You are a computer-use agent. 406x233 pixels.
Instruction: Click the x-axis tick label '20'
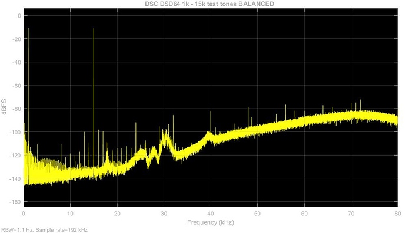point(117,214)
